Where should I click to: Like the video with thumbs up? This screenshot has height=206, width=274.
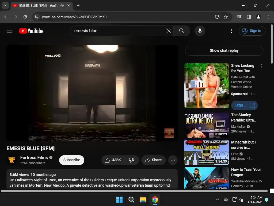point(113,160)
